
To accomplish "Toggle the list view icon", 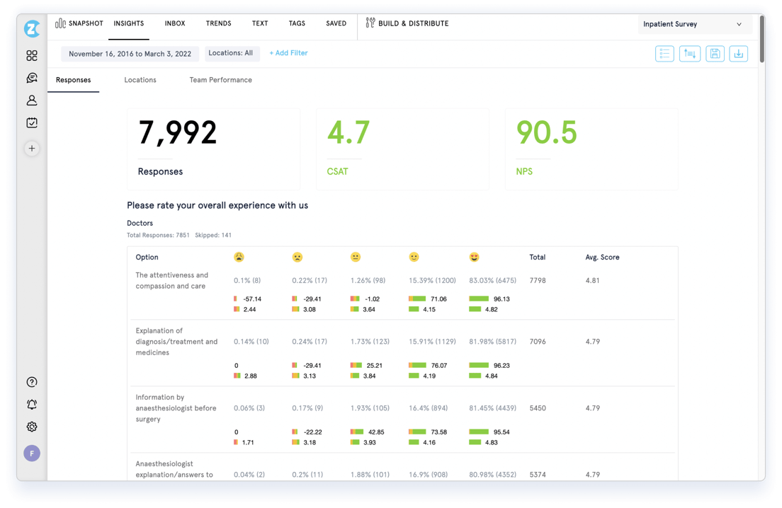I will [664, 54].
